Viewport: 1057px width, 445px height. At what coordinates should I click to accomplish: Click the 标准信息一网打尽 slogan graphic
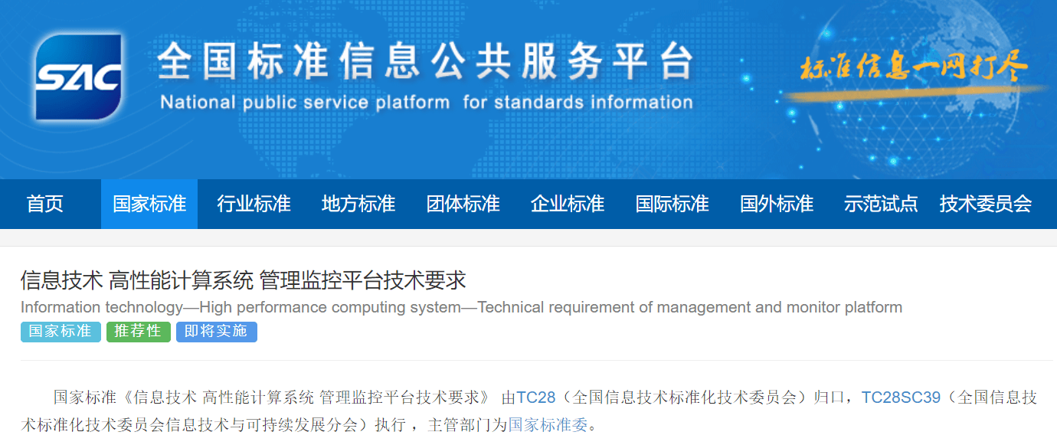(913, 67)
